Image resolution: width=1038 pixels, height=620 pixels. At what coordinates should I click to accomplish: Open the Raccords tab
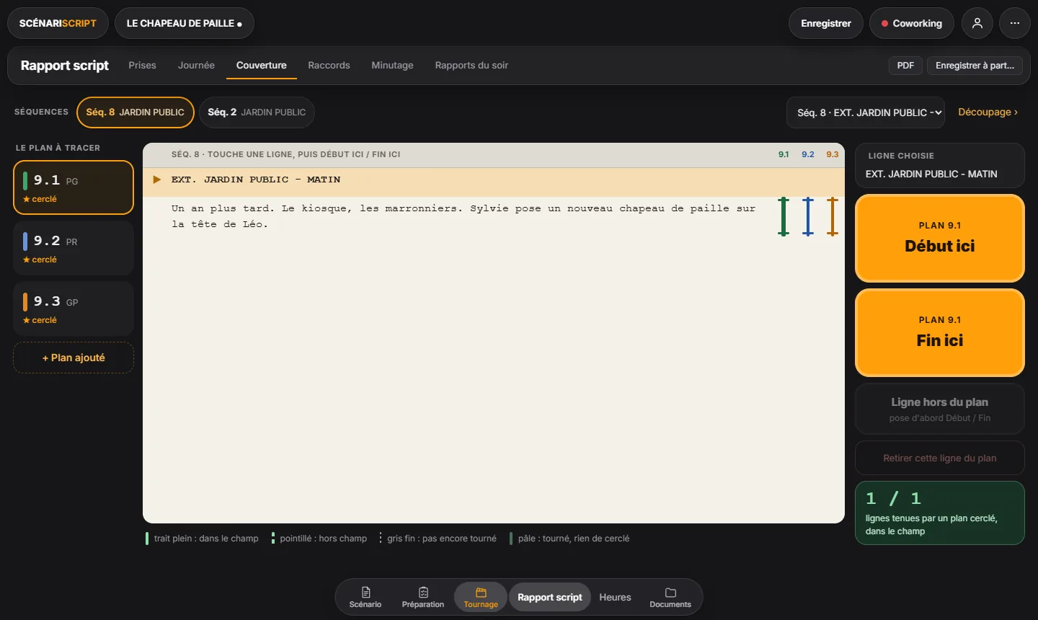[329, 66]
